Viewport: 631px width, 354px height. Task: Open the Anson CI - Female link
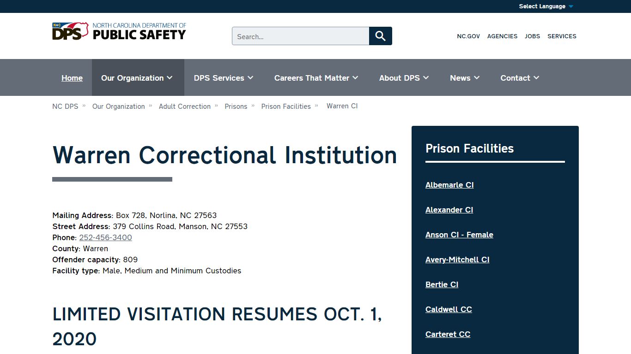[x=459, y=235]
